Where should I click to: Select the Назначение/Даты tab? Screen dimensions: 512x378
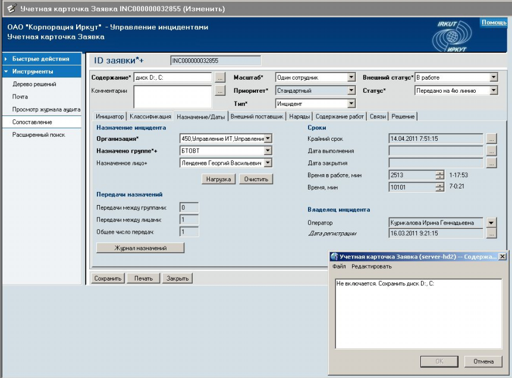tap(201, 116)
